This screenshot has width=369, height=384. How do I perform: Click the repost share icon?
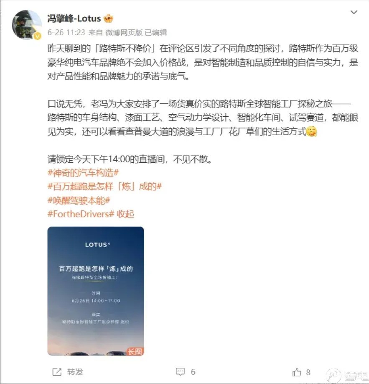click(57, 372)
